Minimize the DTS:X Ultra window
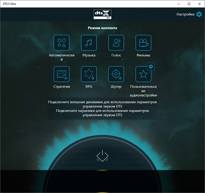 point(179,4)
